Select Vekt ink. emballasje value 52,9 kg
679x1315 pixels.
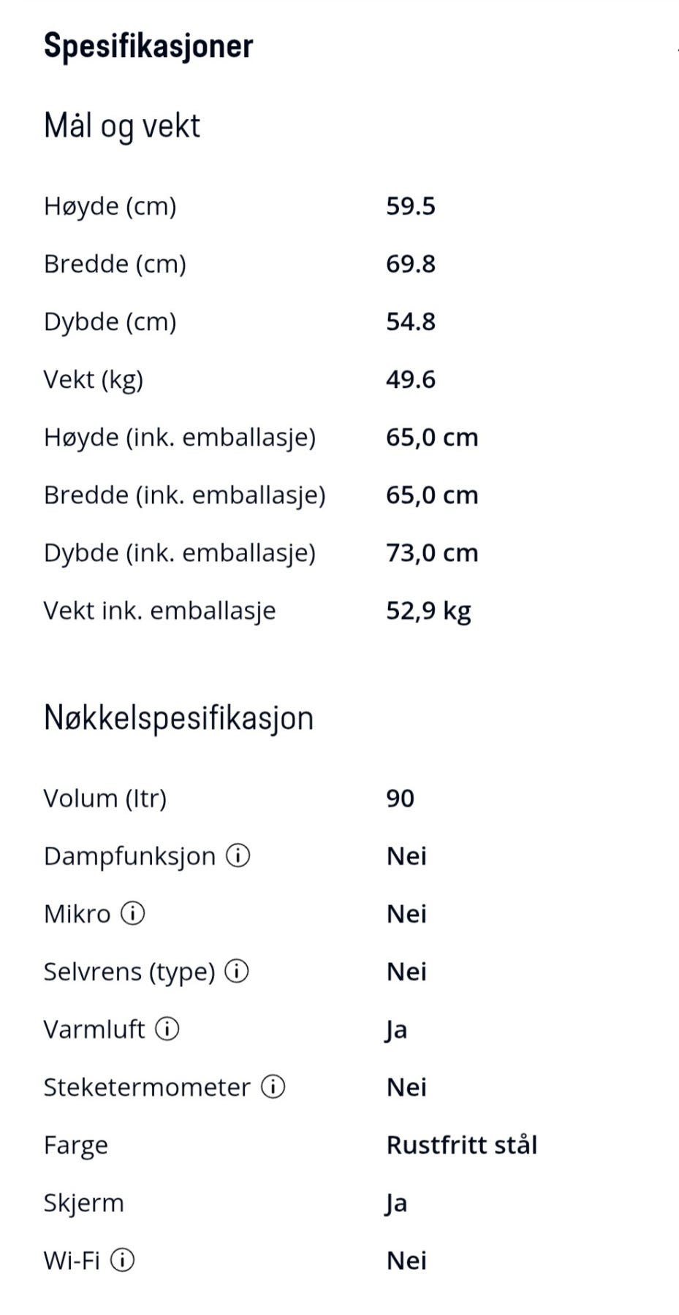point(429,611)
